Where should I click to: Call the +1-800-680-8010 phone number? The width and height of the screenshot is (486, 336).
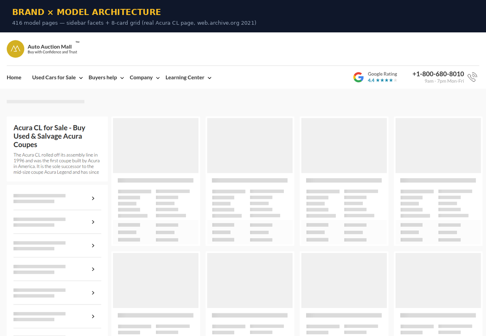pos(438,74)
